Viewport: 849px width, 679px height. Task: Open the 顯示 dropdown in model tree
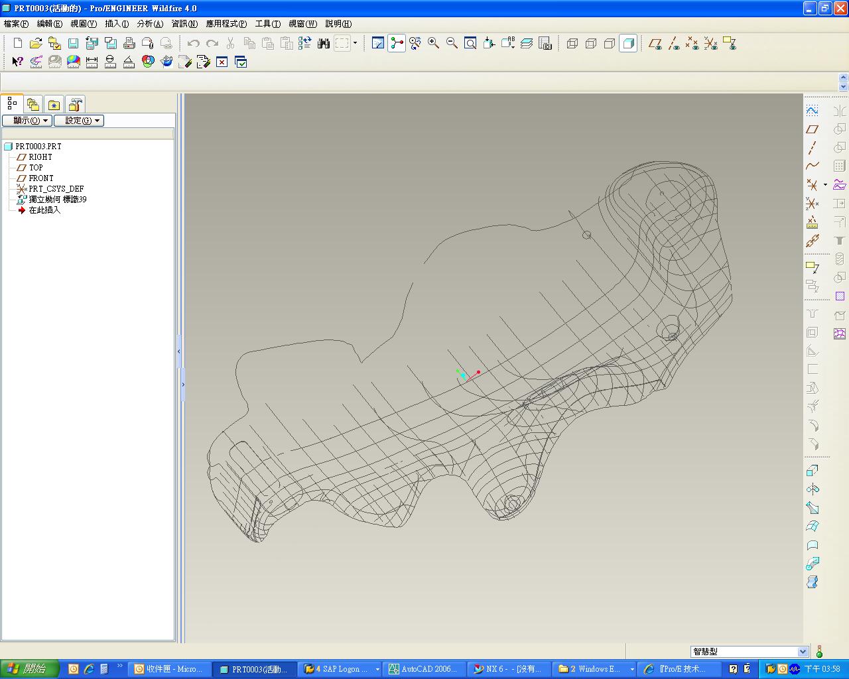click(x=27, y=121)
